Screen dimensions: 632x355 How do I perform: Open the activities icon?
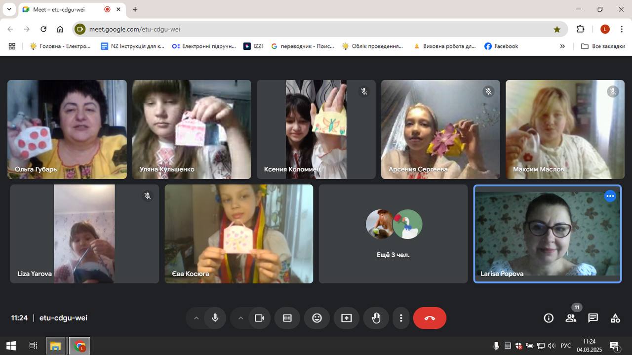coord(615,318)
